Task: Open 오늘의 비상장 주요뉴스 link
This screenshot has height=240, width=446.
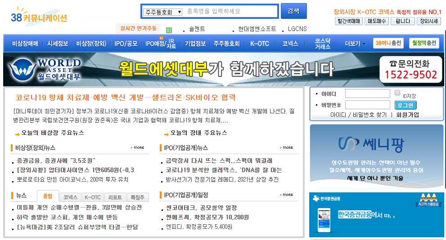Action: tap(53, 133)
